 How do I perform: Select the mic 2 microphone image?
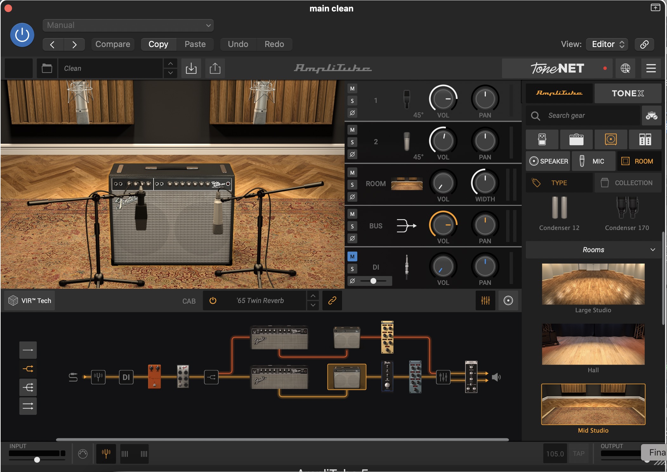[x=406, y=141]
